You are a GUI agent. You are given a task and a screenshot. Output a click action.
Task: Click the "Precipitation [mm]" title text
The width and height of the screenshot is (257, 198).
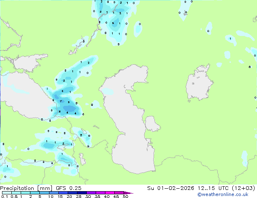pyautogui.click(x=26, y=188)
